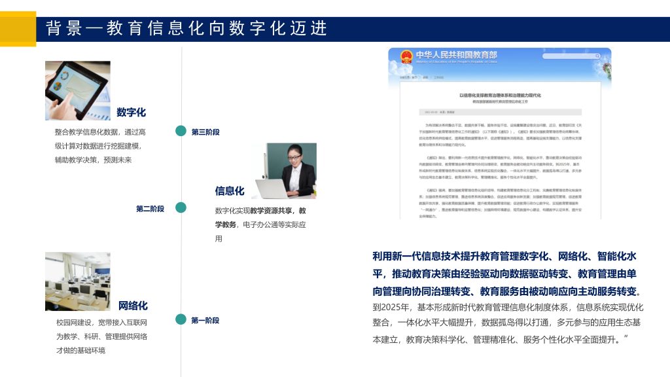Click the teal dot for 第一阶段

pyautogui.click(x=181, y=319)
